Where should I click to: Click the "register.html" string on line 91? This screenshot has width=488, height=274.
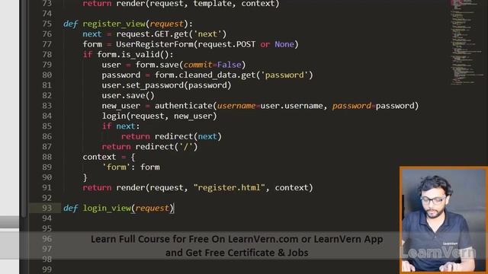[229, 188]
